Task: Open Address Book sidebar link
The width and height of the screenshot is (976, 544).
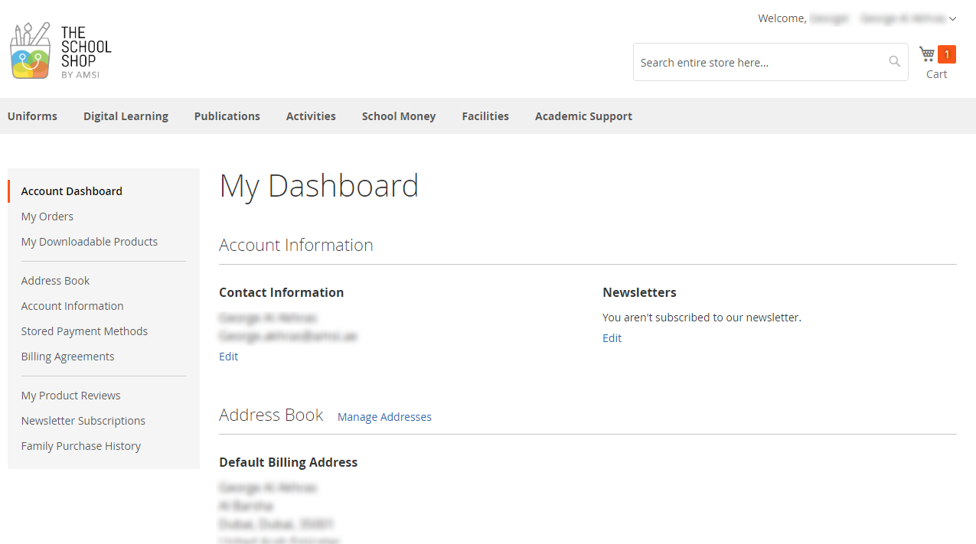Action: point(55,281)
